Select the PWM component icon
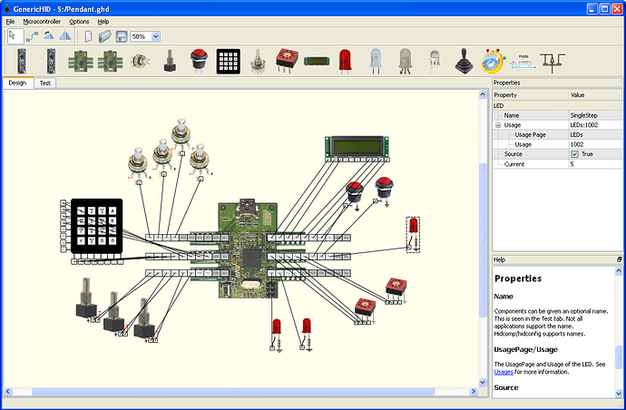Screen dimensions: 626x410 tap(523, 61)
